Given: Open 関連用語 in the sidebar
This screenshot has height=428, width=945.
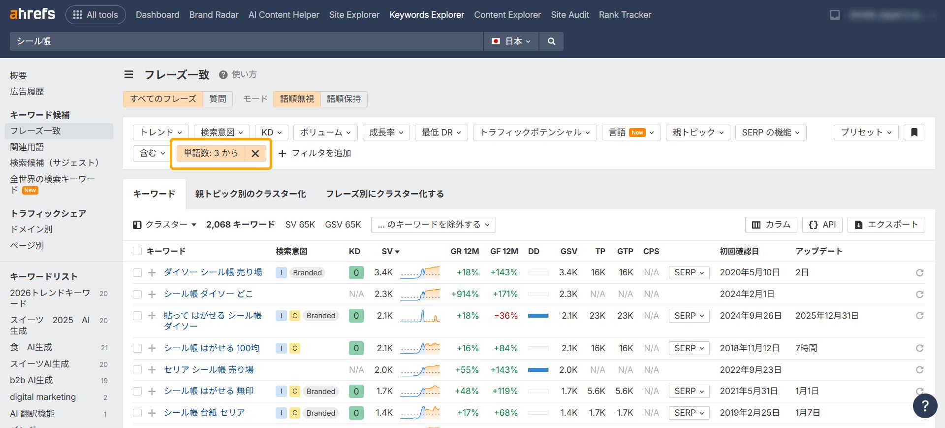Looking at the screenshot, I should point(27,147).
